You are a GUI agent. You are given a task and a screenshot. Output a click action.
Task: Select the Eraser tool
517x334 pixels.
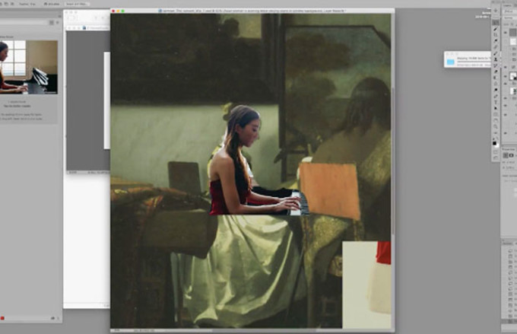(x=496, y=72)
